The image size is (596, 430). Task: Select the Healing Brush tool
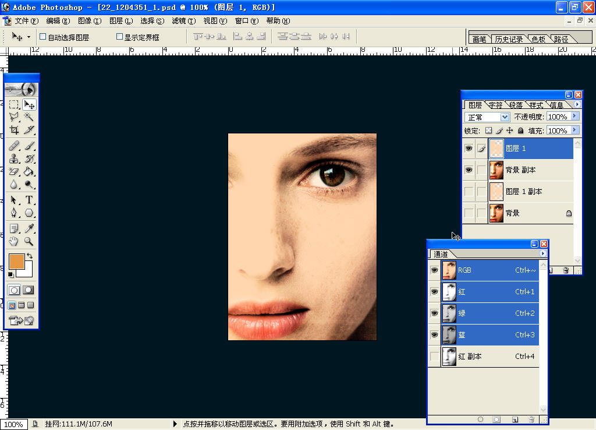click(14, 146)
